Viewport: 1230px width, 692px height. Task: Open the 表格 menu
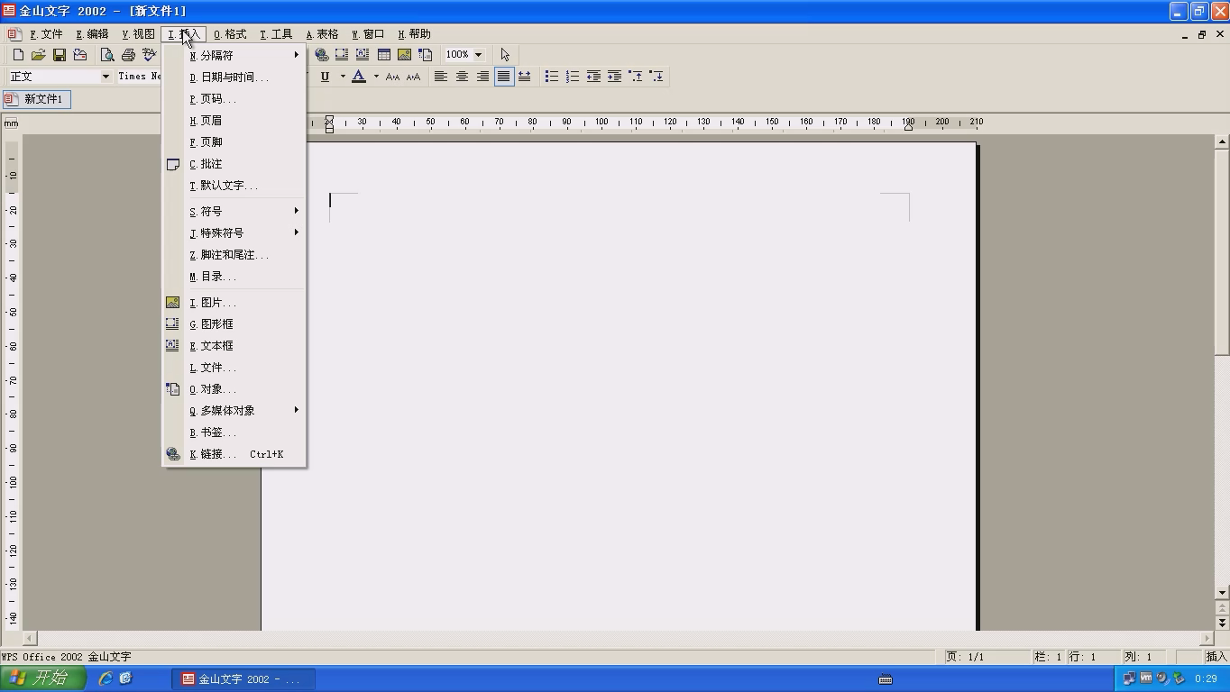322,34
